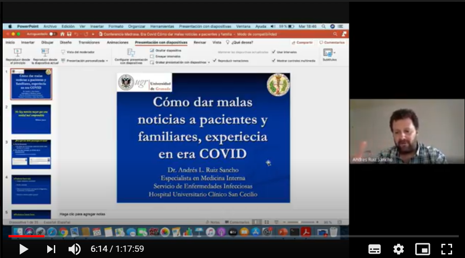This screenshot has height=258, width=465.
Task: Click the Comentarios button in ribbon
Action: pyautogui.click(x=332, y=43)
